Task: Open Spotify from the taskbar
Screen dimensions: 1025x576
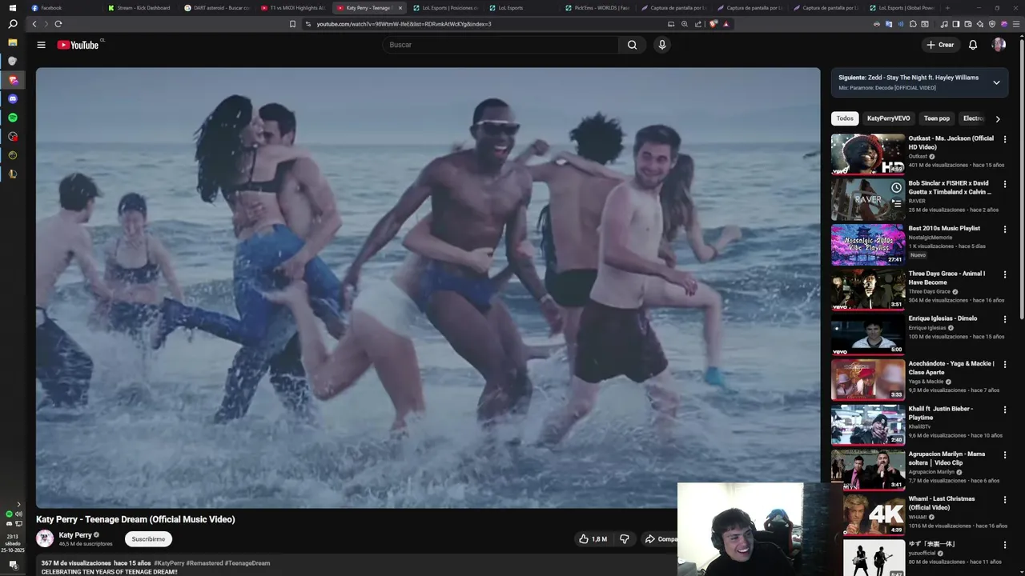Action: 12,118
